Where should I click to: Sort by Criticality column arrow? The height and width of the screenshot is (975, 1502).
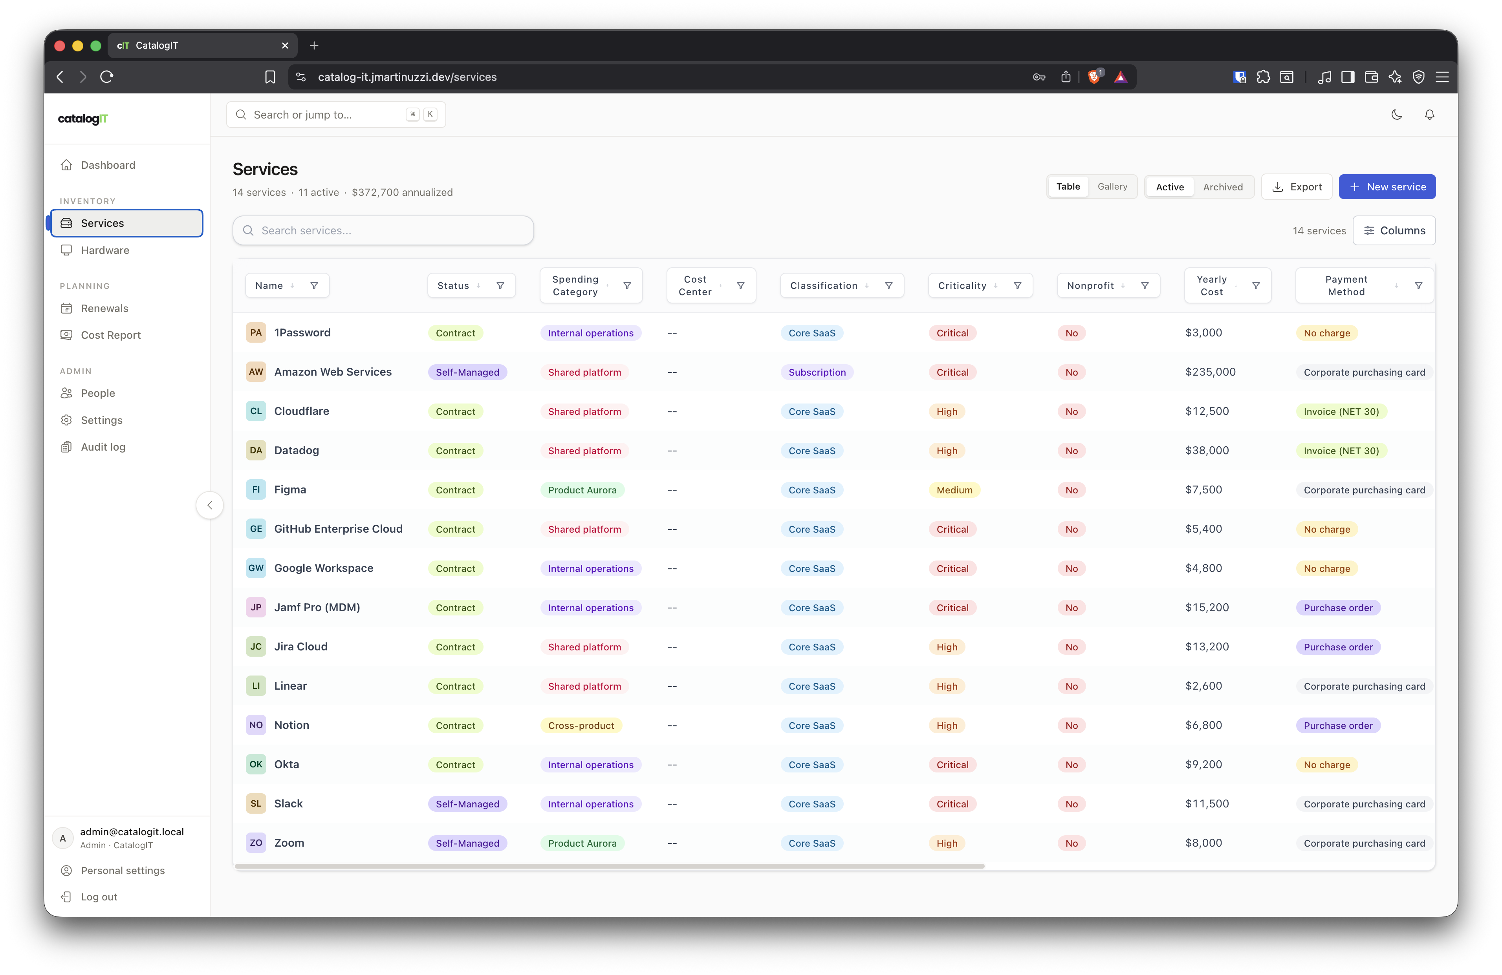pyautogui.click(x=995, y=286)
